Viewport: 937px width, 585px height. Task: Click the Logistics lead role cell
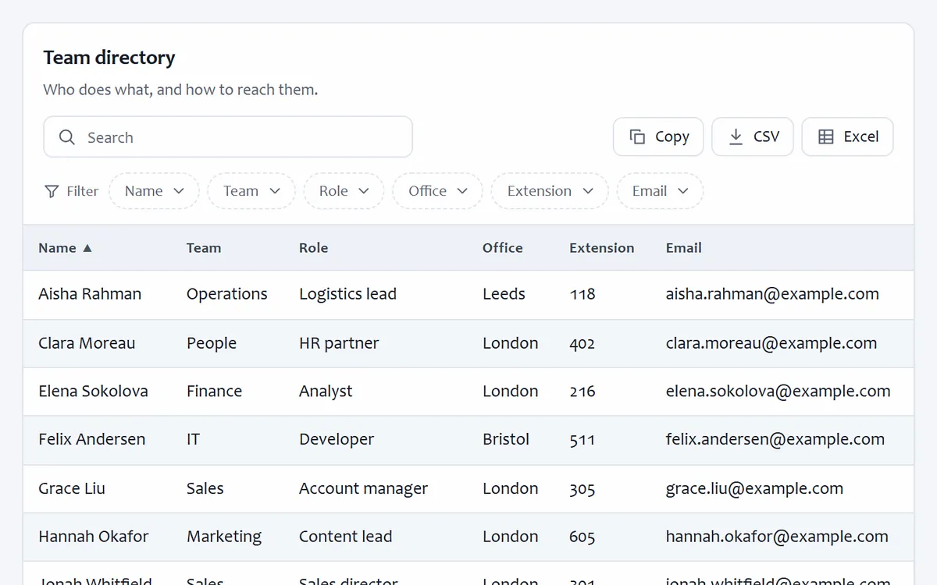347,294
